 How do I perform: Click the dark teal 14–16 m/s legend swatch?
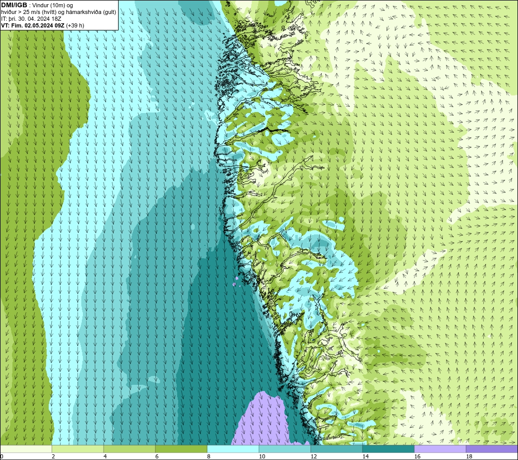[388, 449]
